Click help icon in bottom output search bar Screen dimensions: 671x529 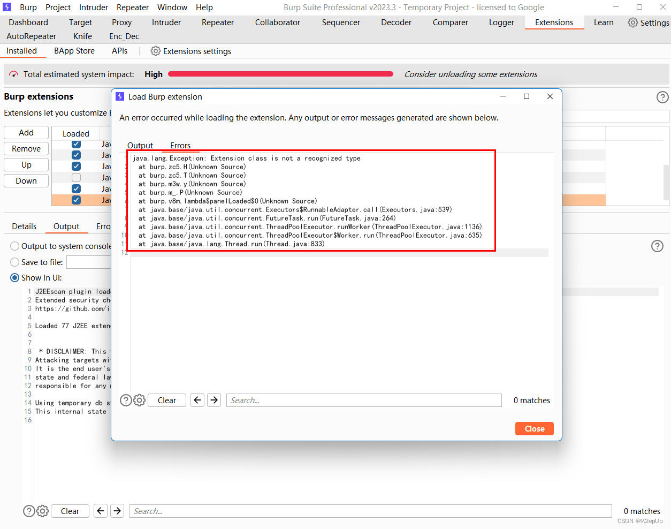point(29,511)
